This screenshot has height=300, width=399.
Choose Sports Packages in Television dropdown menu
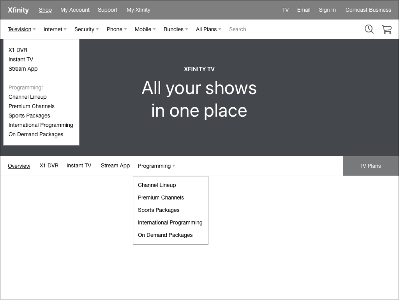29,115
